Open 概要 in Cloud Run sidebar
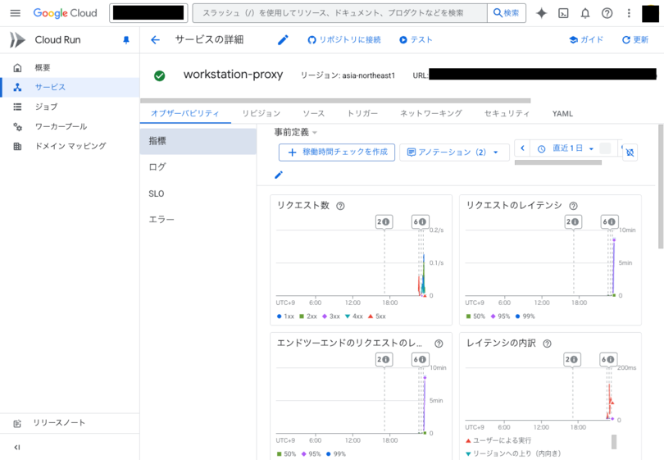 pos(70,68)
